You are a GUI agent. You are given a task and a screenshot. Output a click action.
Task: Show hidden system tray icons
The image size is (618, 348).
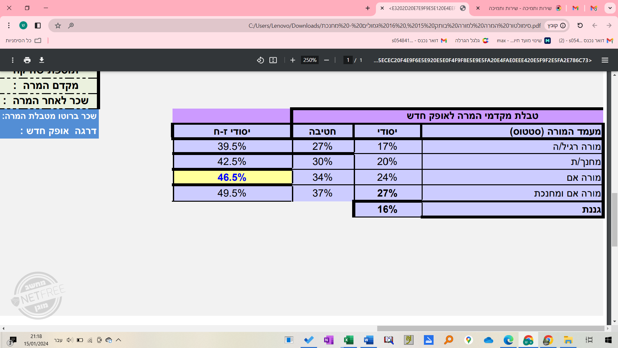118,340
